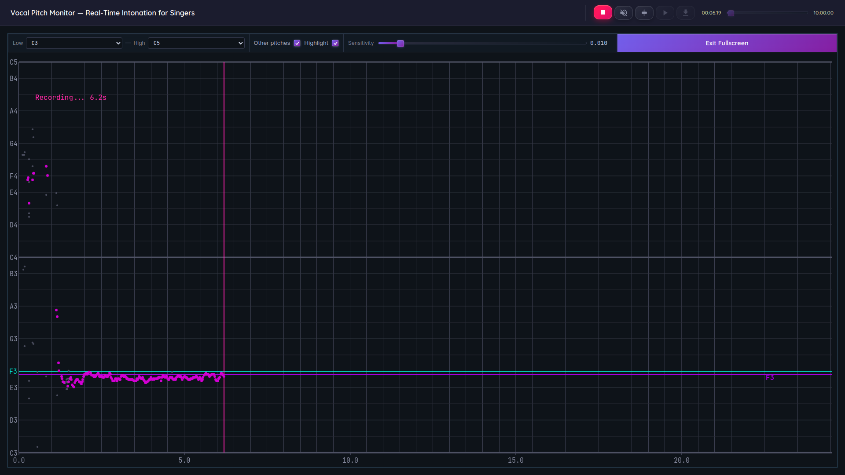Click the D4 label on the pitch axis
Screen dimensions: 845x475
(x=14, y=225)
